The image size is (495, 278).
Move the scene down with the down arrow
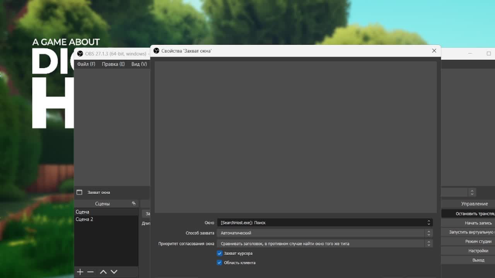click(x=114, y=272)
